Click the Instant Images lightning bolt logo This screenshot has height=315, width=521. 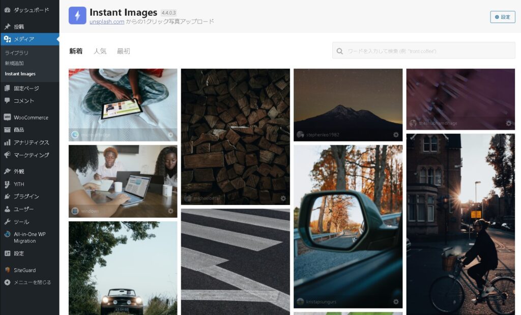coord(77,16)
